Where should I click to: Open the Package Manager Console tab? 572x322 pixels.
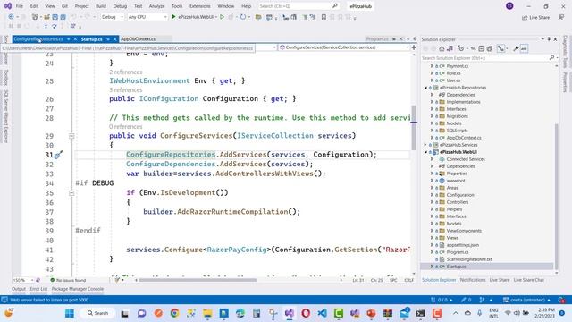[78, 289]
